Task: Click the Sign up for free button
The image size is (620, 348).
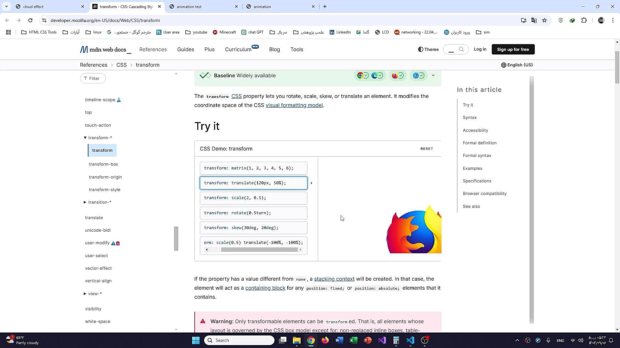Action: click(513, 49)
